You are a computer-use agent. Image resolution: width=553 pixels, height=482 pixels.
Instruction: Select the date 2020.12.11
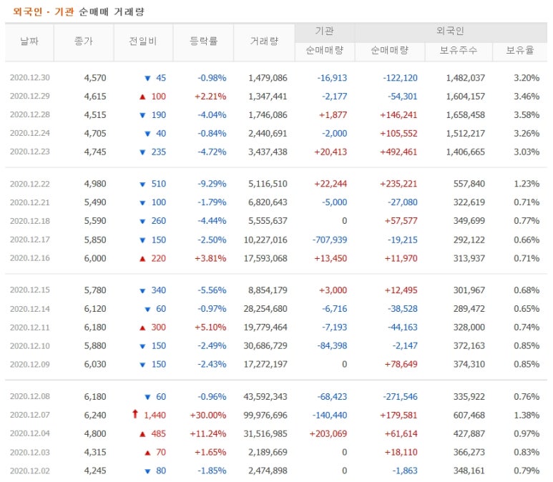click(x=30, y=328)
